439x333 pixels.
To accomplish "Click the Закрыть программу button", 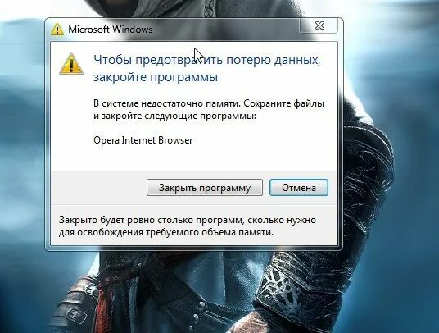I will pyautogui.click(x=205, y=188).
